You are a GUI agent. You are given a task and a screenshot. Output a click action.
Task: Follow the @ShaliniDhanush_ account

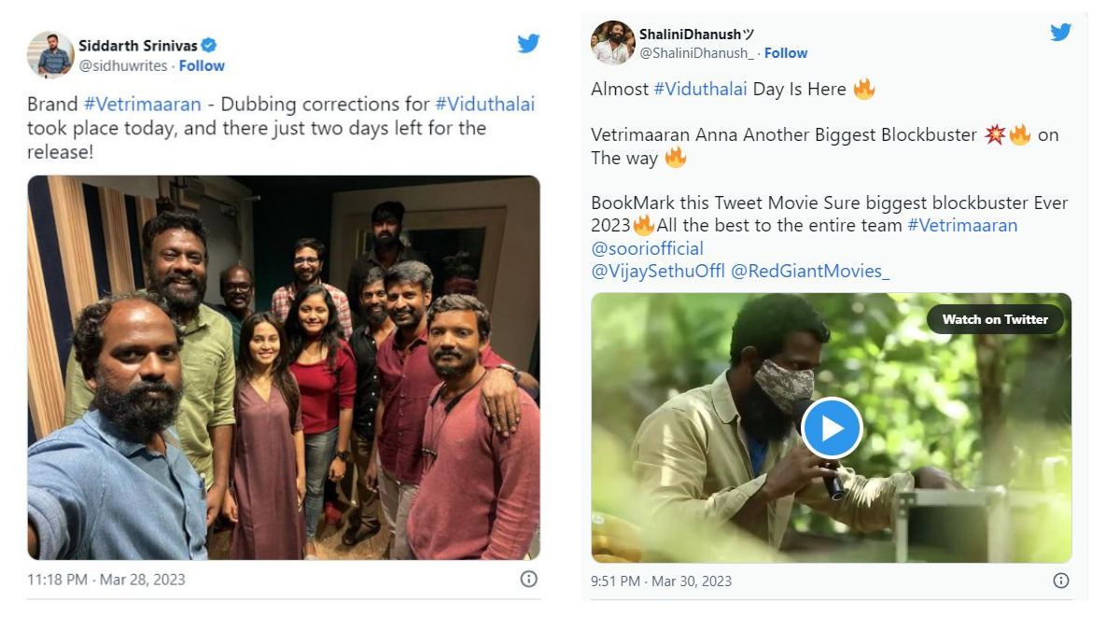(786, 53)
